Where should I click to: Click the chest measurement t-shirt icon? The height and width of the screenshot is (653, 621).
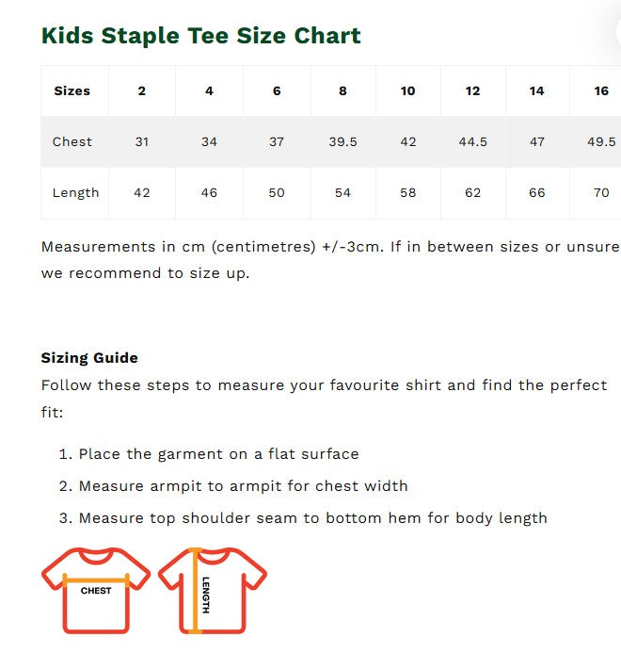95,590
